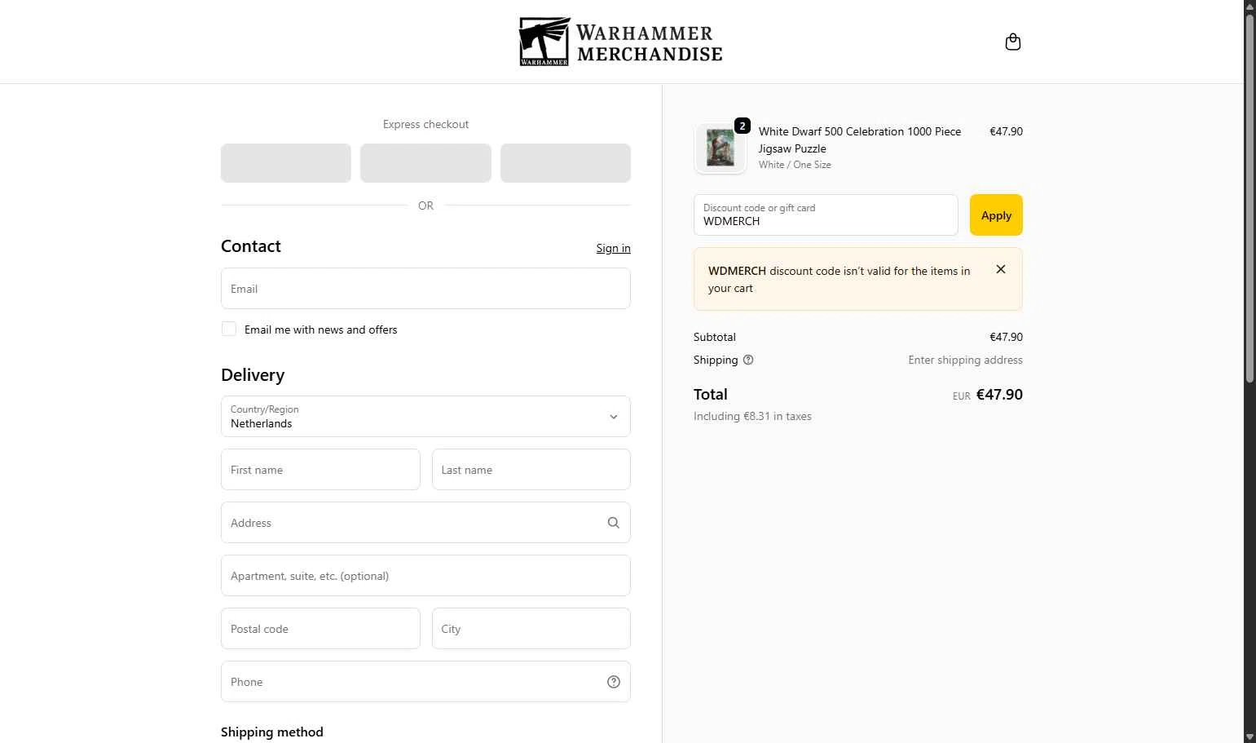1256x743 pixels.
Task: Focus the City field
Action: click(x=531, y=629)
